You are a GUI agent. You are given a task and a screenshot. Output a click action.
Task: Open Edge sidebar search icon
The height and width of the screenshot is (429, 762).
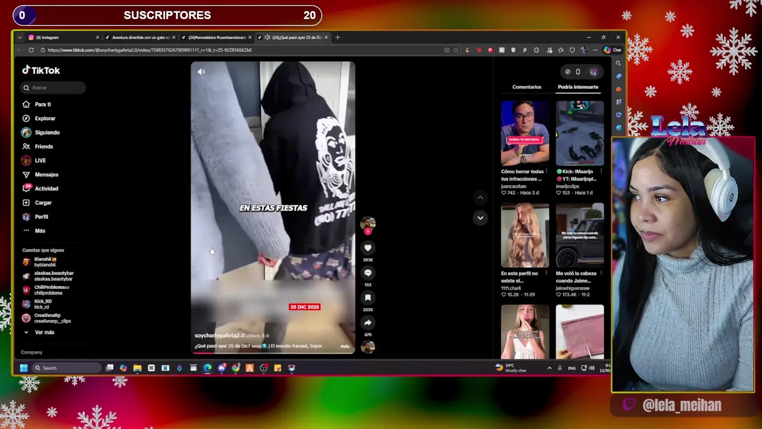619,63
